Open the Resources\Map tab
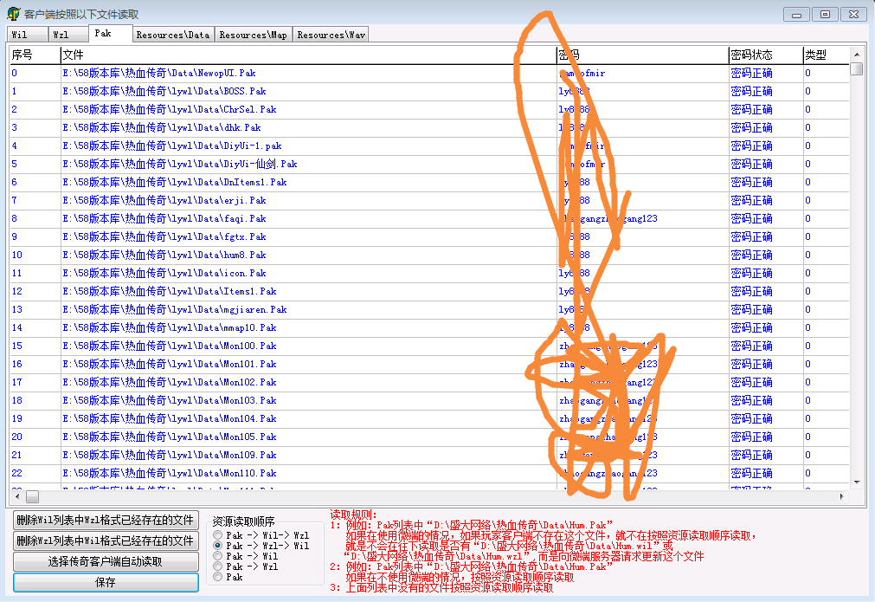The image size is (875, 602). (x=254, y=35)
